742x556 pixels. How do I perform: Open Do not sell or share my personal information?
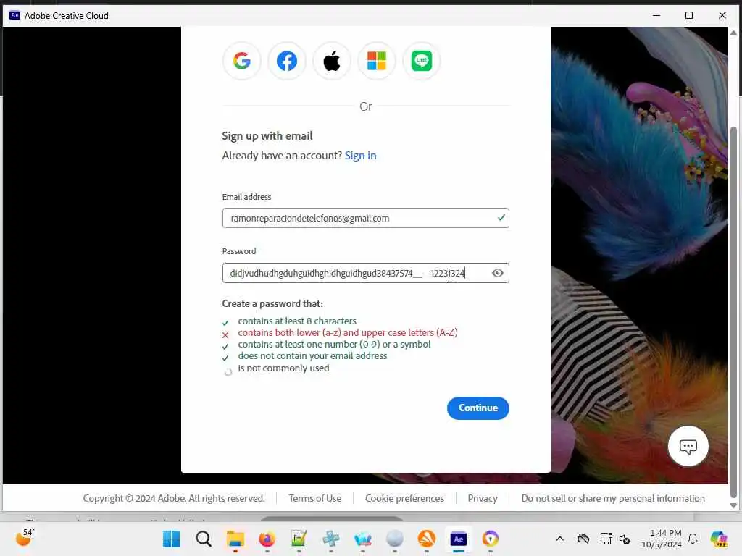(613, 498)
